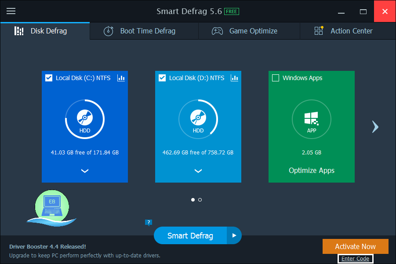
Task: Click the EB laptop logo icon
Action: click(x=52, y=208)
